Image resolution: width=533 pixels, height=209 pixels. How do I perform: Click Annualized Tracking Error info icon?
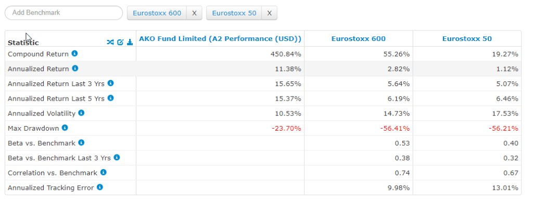click(x=100, y=187)
